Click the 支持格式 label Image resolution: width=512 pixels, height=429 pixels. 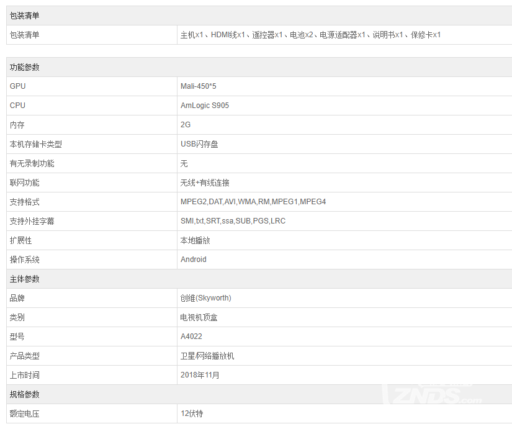24,202
